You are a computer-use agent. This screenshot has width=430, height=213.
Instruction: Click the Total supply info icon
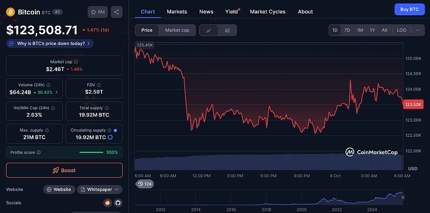[107, 108]
